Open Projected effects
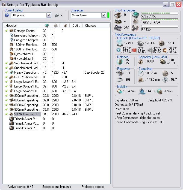The width and height of the screenshot is (183, 190). pyautogui.click(x=93, y=187)
